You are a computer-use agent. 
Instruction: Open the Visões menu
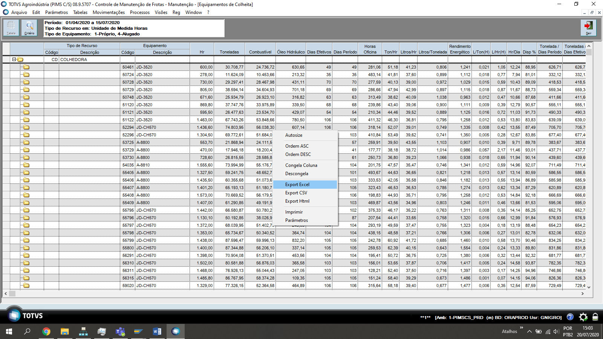pos(161,12)
